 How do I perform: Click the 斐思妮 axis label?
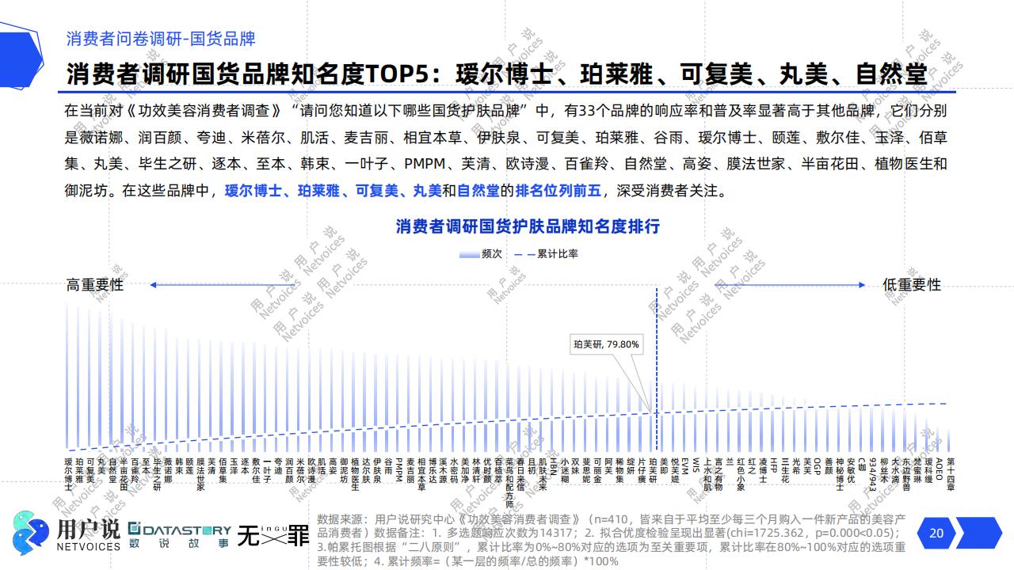click(586, 470)
